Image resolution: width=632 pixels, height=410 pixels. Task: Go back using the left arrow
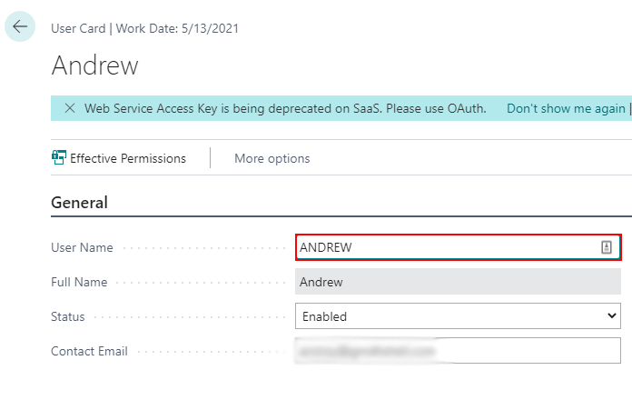coord(20,27)
